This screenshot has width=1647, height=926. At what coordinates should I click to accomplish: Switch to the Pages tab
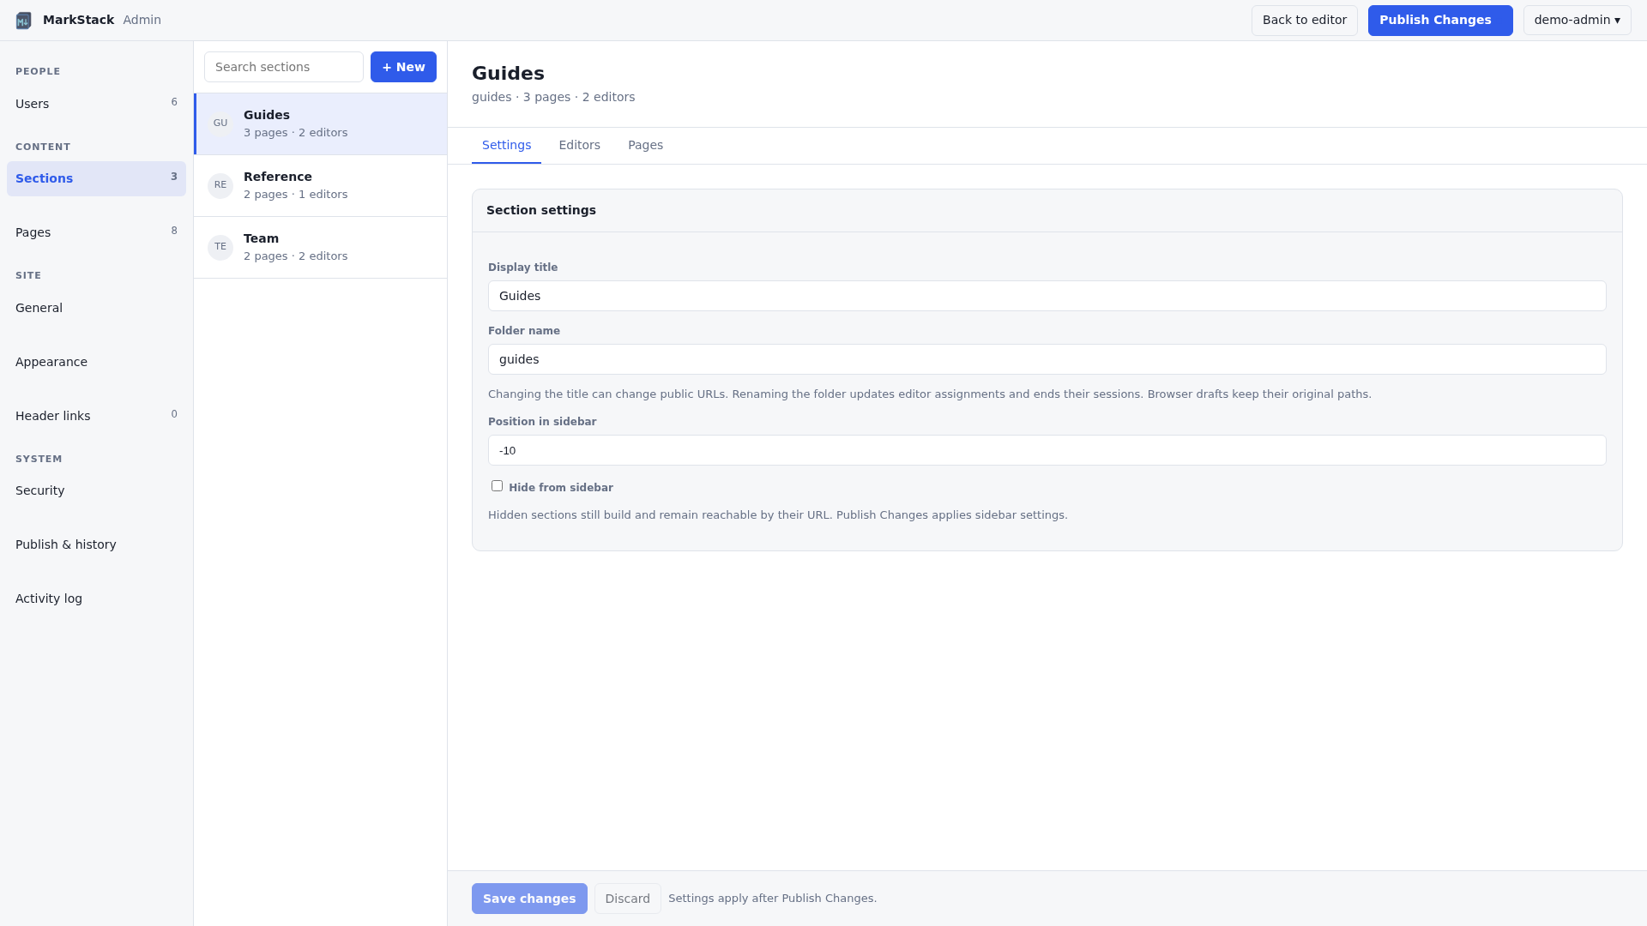click(645, 146)
